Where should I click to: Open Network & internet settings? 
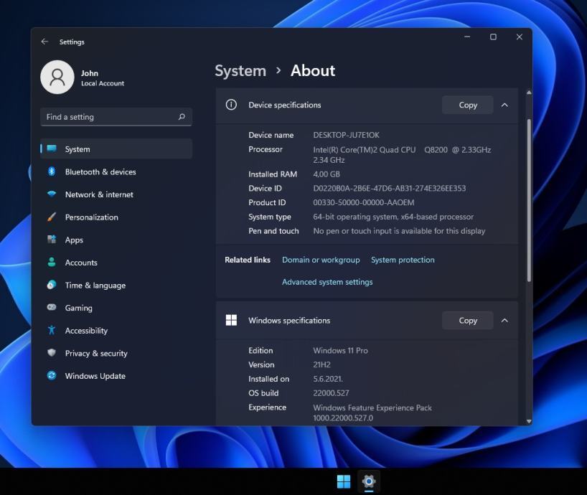coord(99,194)
